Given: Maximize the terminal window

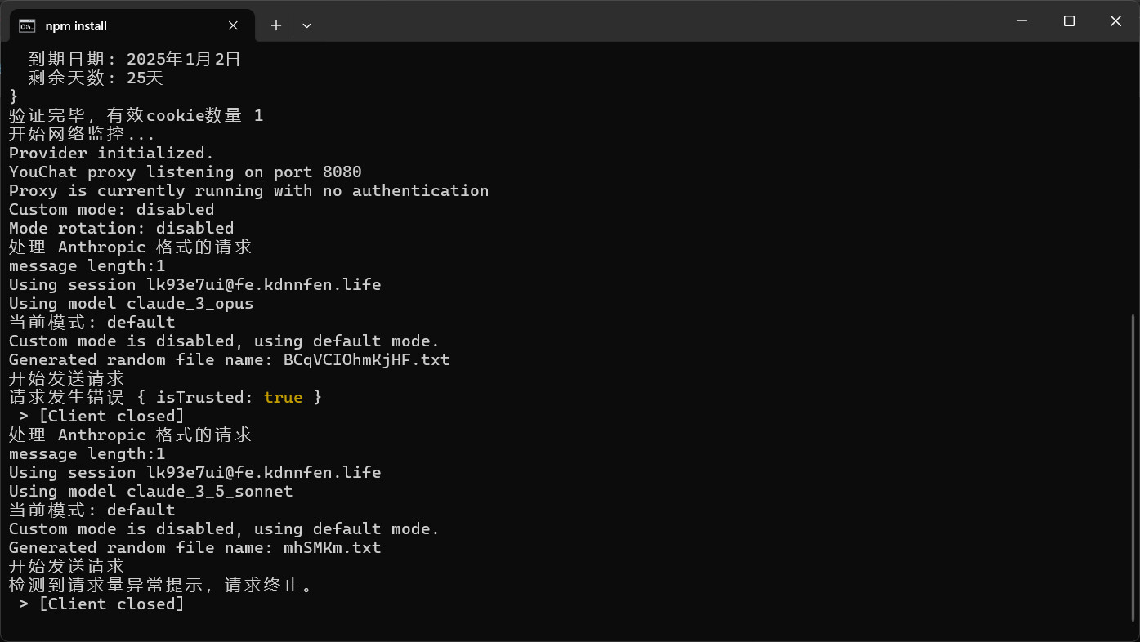Looking at the screenshot, I should coord(1069,21).
